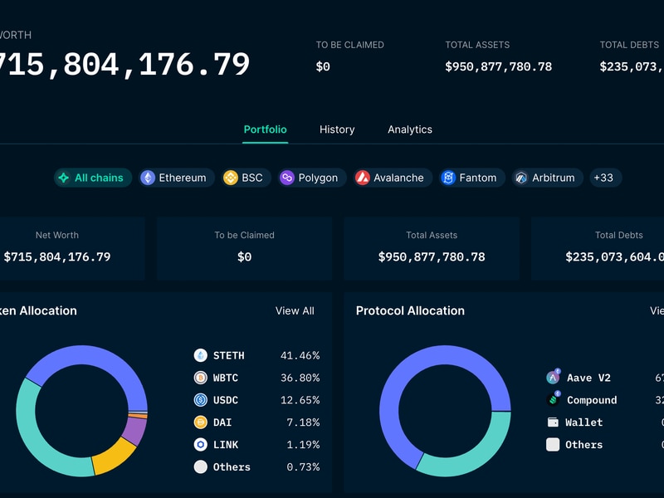The image size is (664, 498).
Task: Click the Protocol Allocation heading
Action: click(410, 310)
